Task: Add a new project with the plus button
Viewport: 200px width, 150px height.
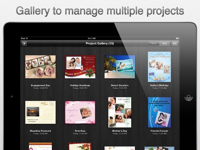Action: (x=24, y=44)
